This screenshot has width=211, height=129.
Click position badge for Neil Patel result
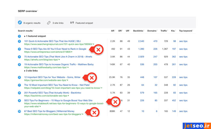19,85
